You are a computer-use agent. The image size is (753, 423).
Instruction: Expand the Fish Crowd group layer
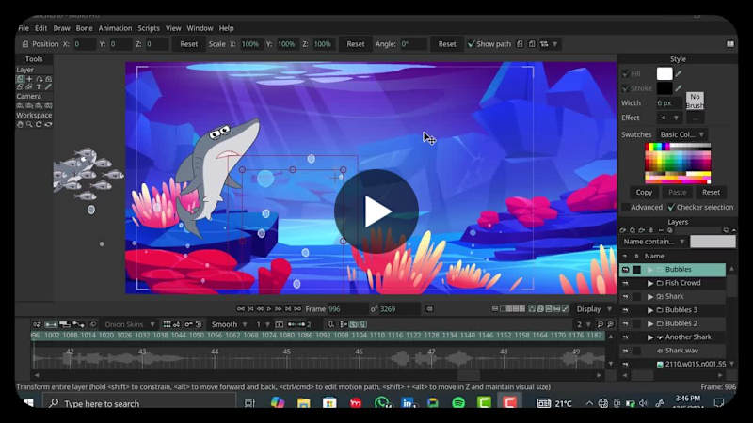pos(650,284)
